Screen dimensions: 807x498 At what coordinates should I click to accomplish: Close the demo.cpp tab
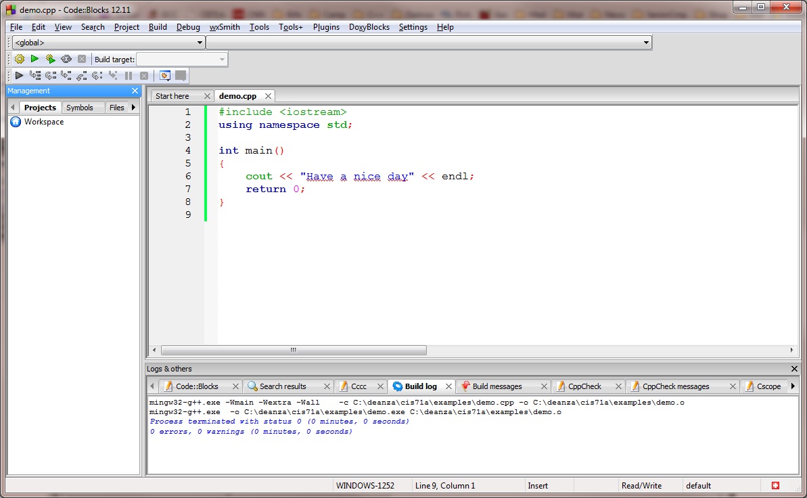click(x=268, y=96)
